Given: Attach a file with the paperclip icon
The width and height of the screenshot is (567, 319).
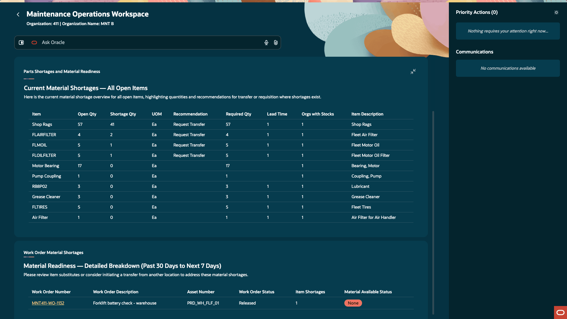Looking at the screenshot, I should (276, 42).
